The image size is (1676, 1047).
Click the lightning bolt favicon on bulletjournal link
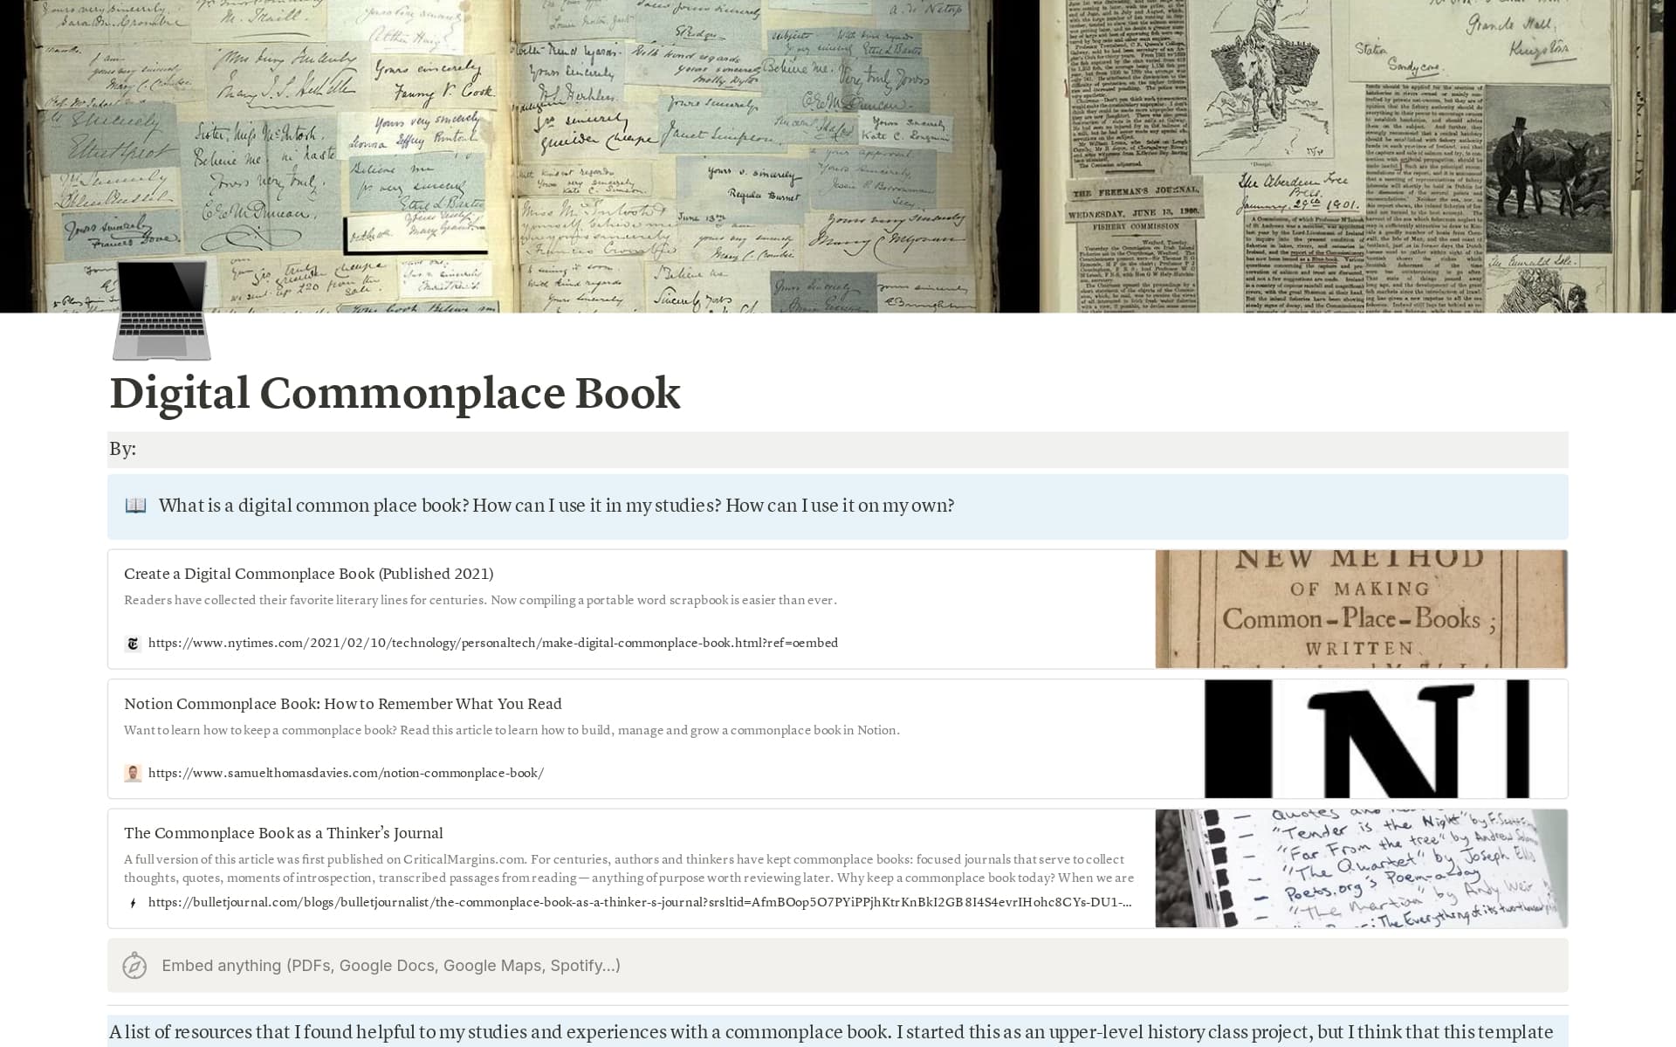click(132, 903)
